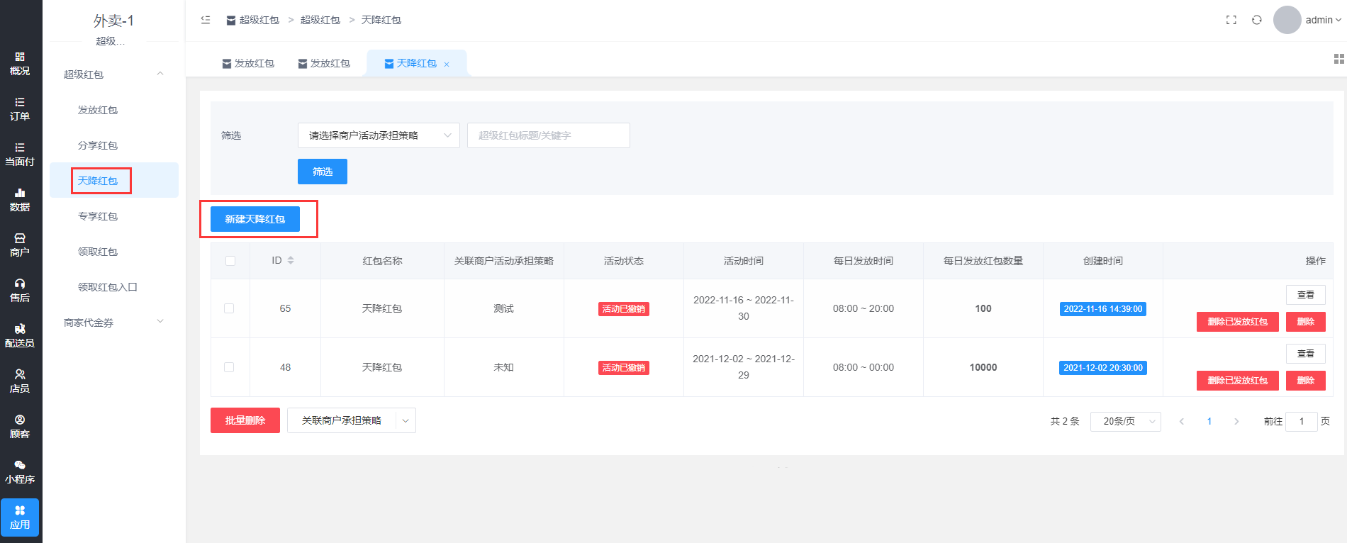Toggle fullscreen mode icon in header
Screen dimensions: 1347x543
pos(1231,20)
